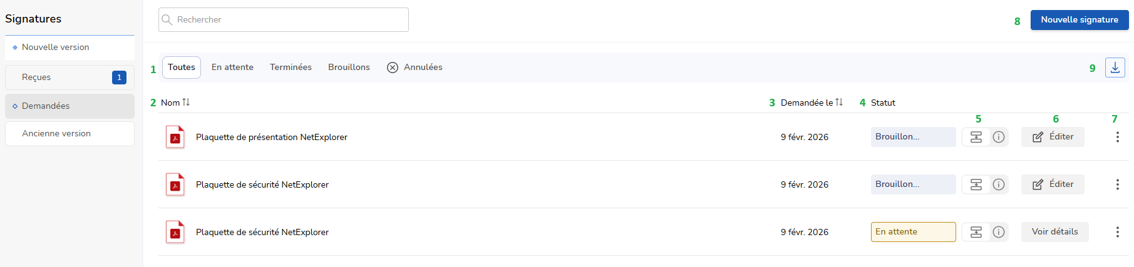The height and width of the screenshot is (267, 1134).
Task: Go to Ancienne version in sidebar
Action: (70, 134)
